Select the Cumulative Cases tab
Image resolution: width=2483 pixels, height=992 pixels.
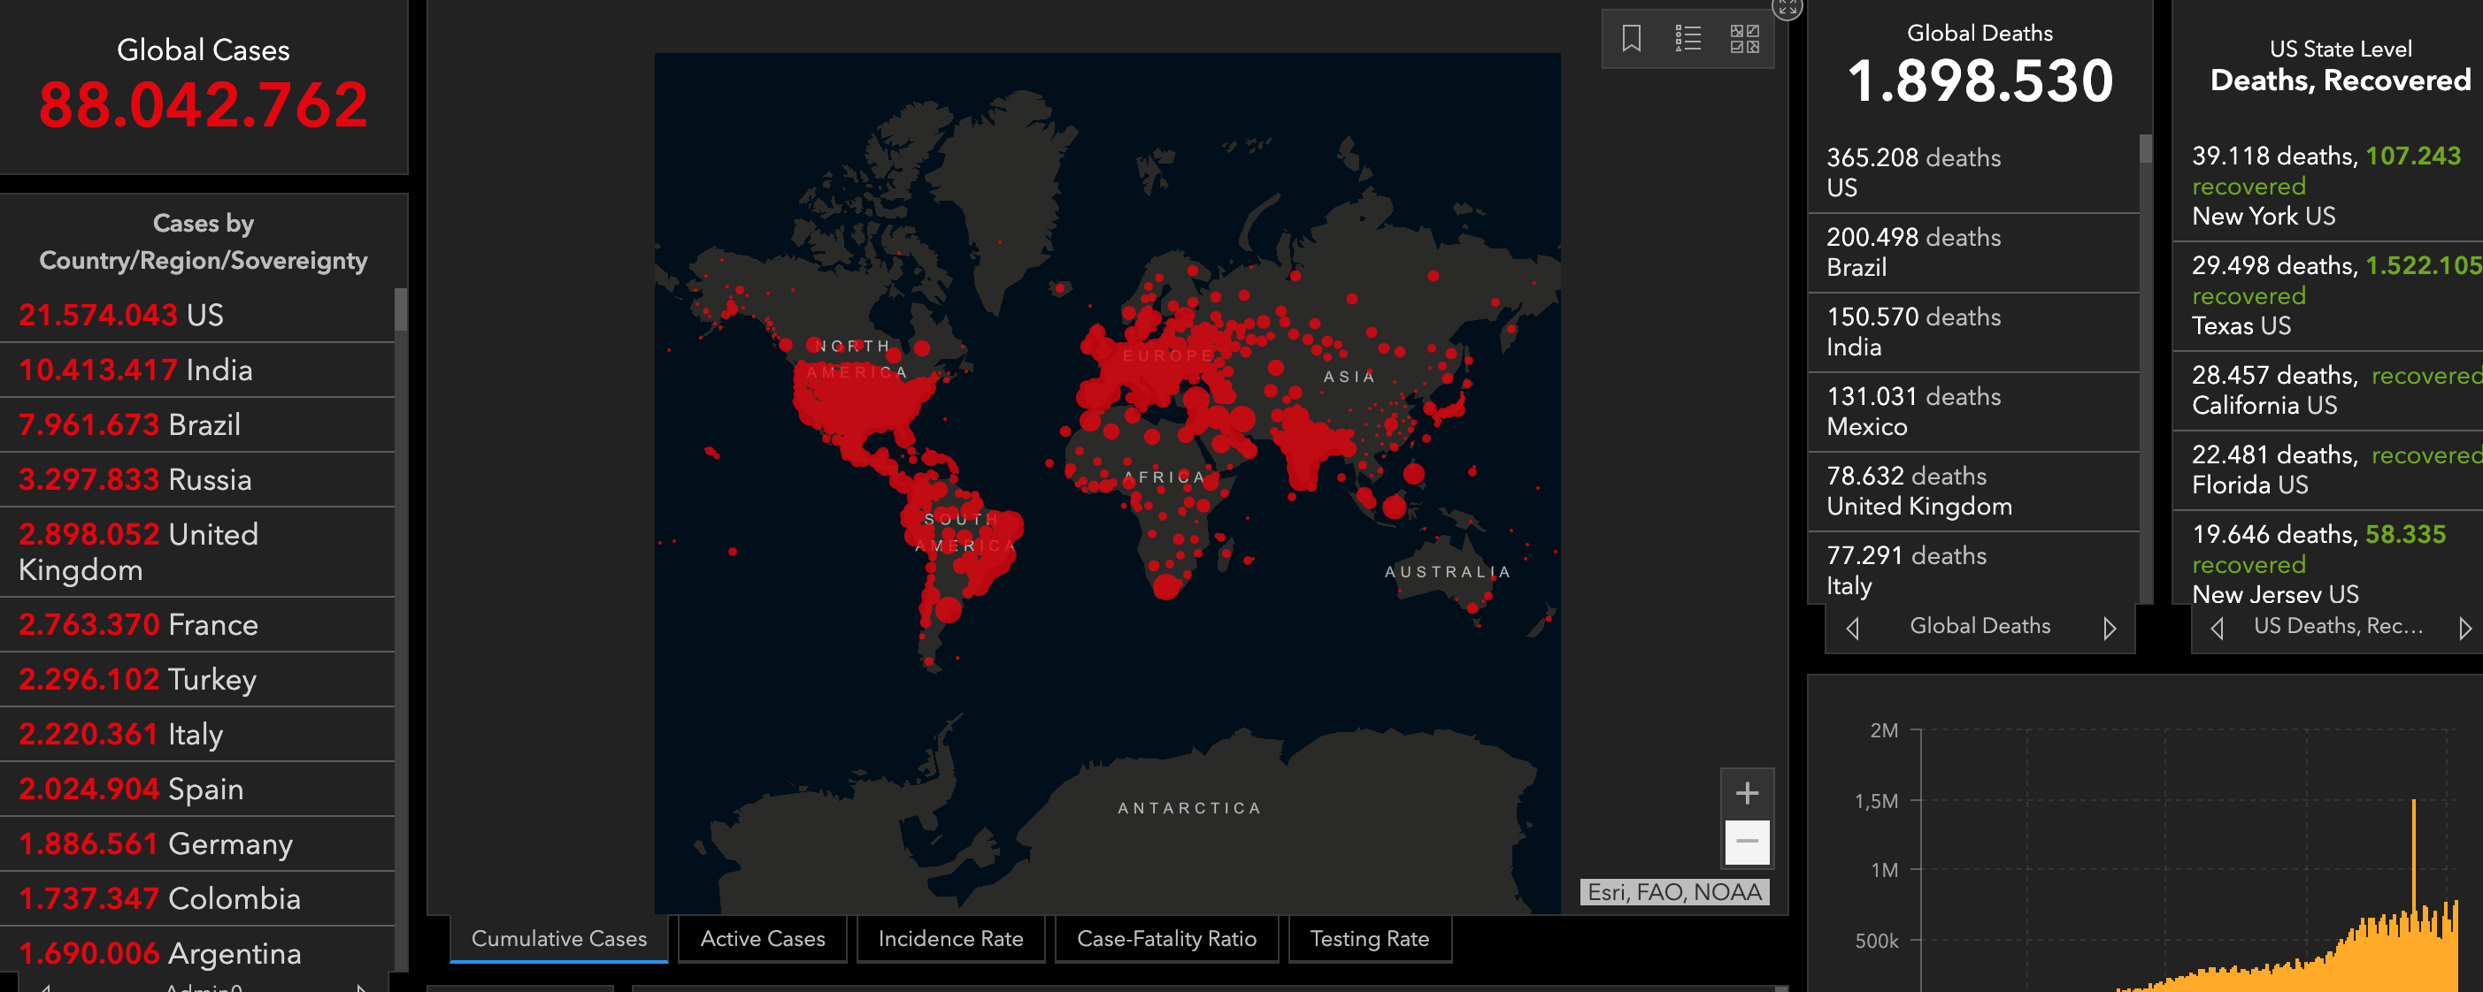pos(559,938)
